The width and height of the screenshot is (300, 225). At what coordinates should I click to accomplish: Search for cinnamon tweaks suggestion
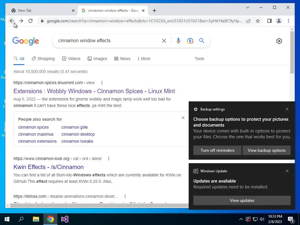[x=77, y=141]
